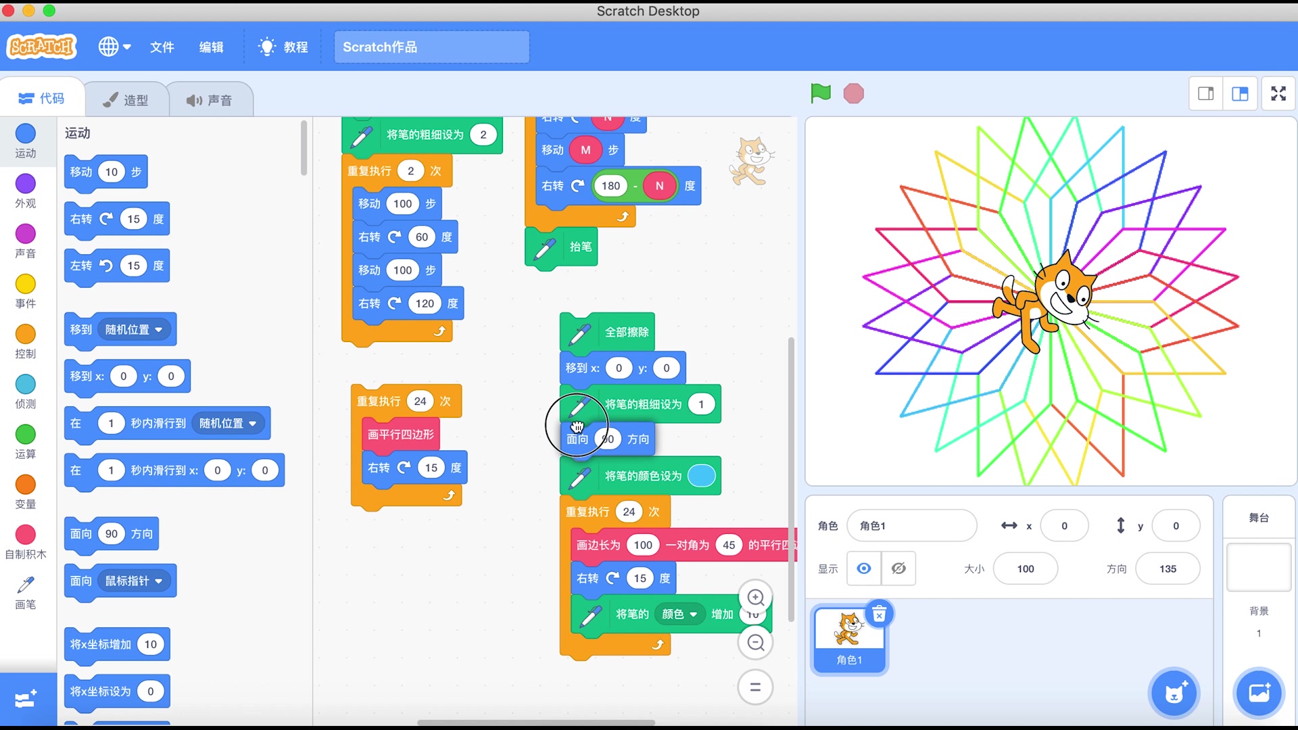Zoom in on the code workspace
1298x730 pixels.
755,598
